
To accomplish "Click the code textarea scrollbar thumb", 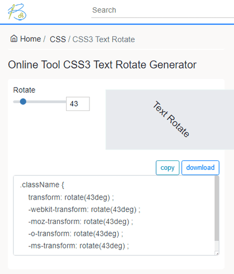I will [217, 208].
